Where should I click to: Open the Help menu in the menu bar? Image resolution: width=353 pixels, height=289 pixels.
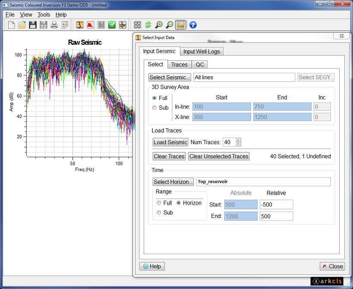(x=61, y=15)
